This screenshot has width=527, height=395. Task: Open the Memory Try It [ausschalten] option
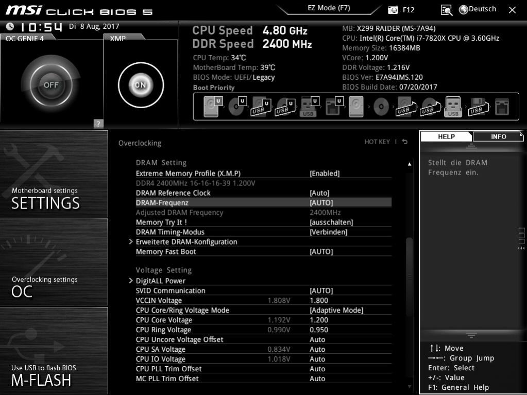331,222
